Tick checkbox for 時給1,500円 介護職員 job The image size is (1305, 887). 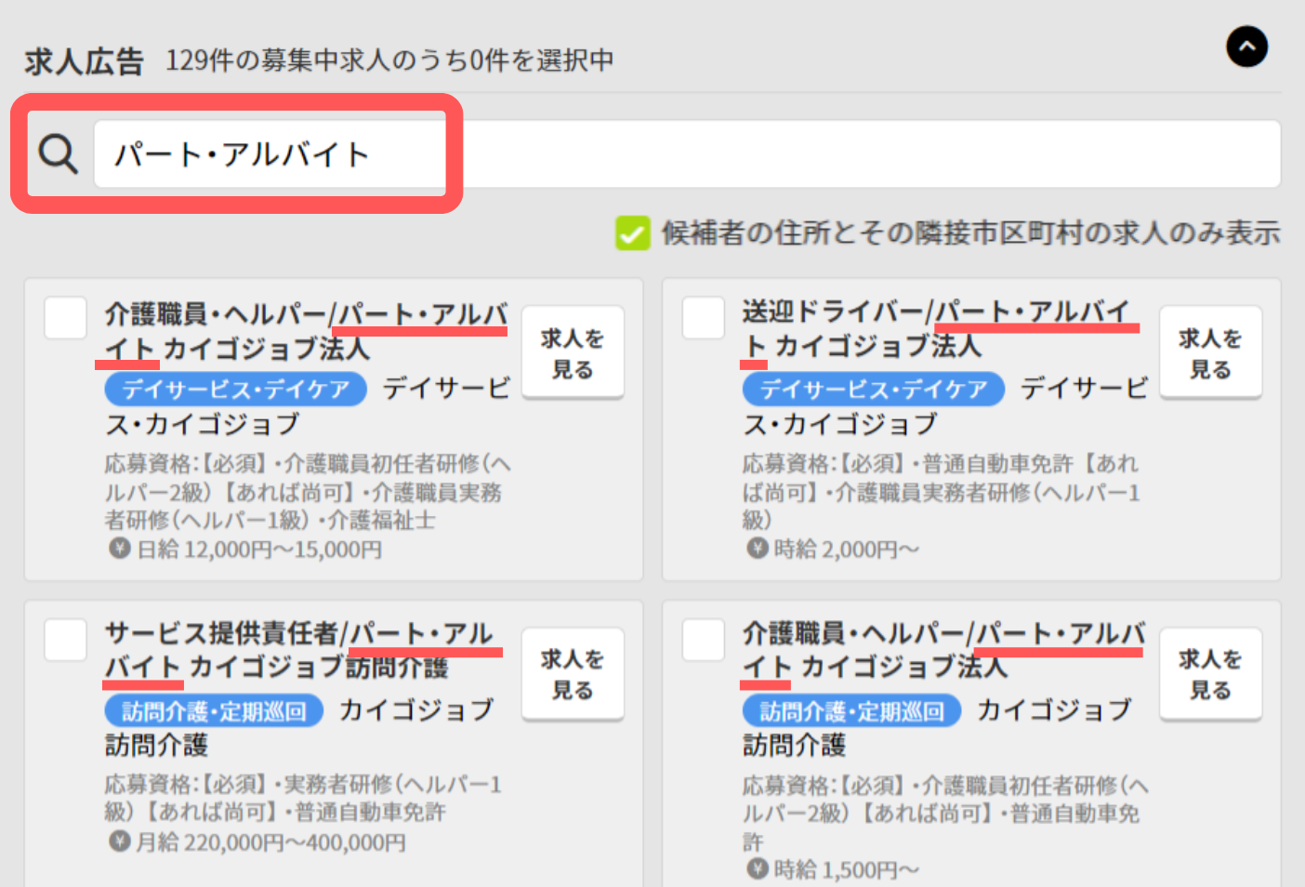[x=704, y=640]
